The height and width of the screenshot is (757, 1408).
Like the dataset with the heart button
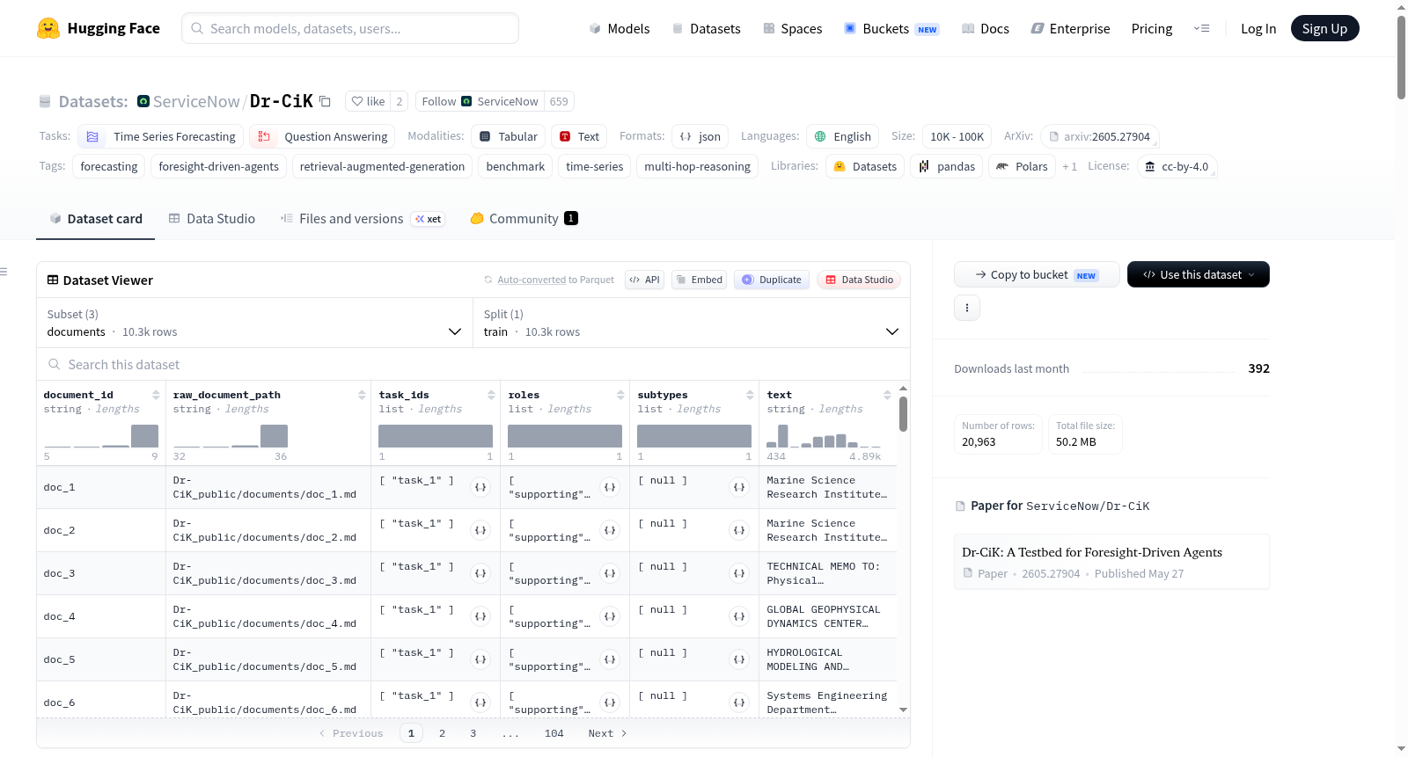coord(368,101)
